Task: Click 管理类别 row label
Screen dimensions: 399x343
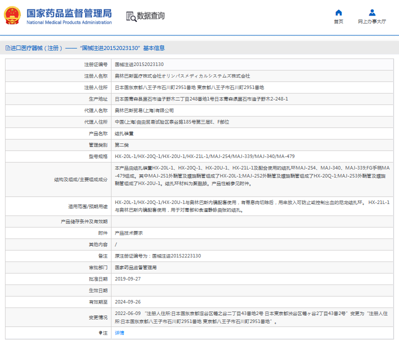Action: pos(98,145)
